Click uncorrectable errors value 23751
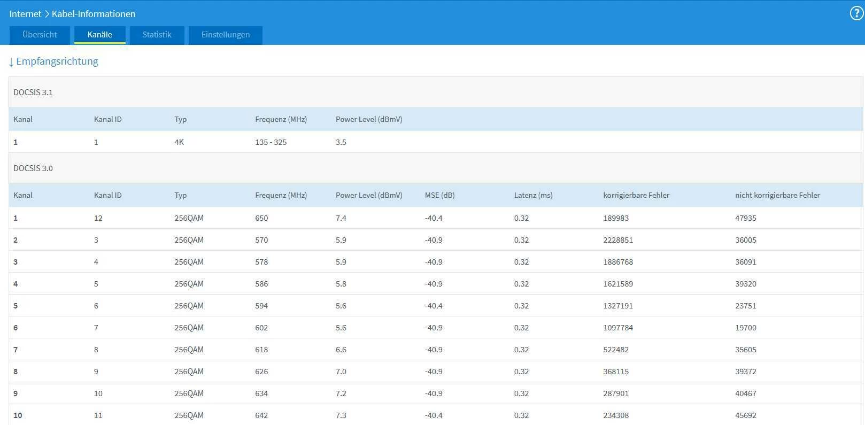 tap(746, 306)
